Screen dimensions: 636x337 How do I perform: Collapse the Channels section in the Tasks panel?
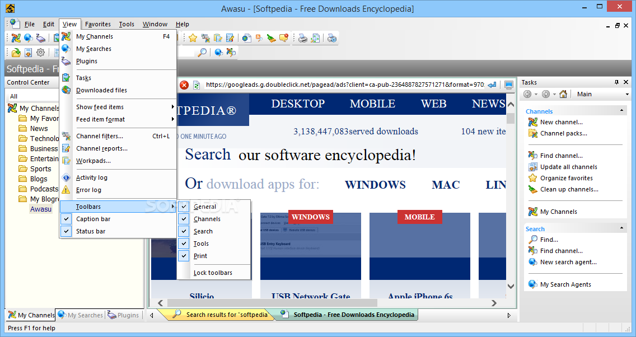point(621,111)
